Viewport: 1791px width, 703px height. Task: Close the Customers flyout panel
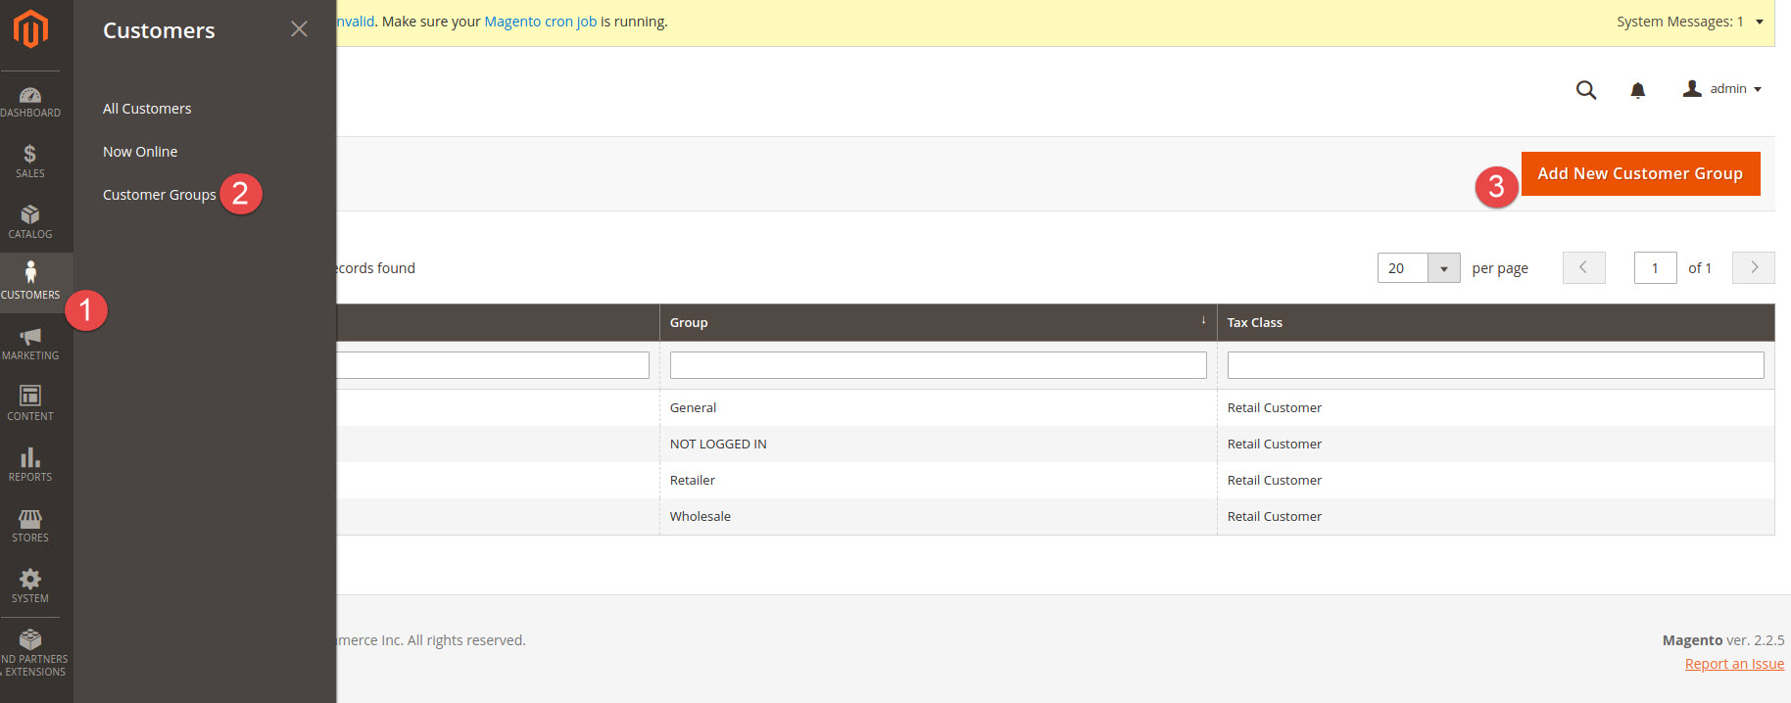(299, 29)
